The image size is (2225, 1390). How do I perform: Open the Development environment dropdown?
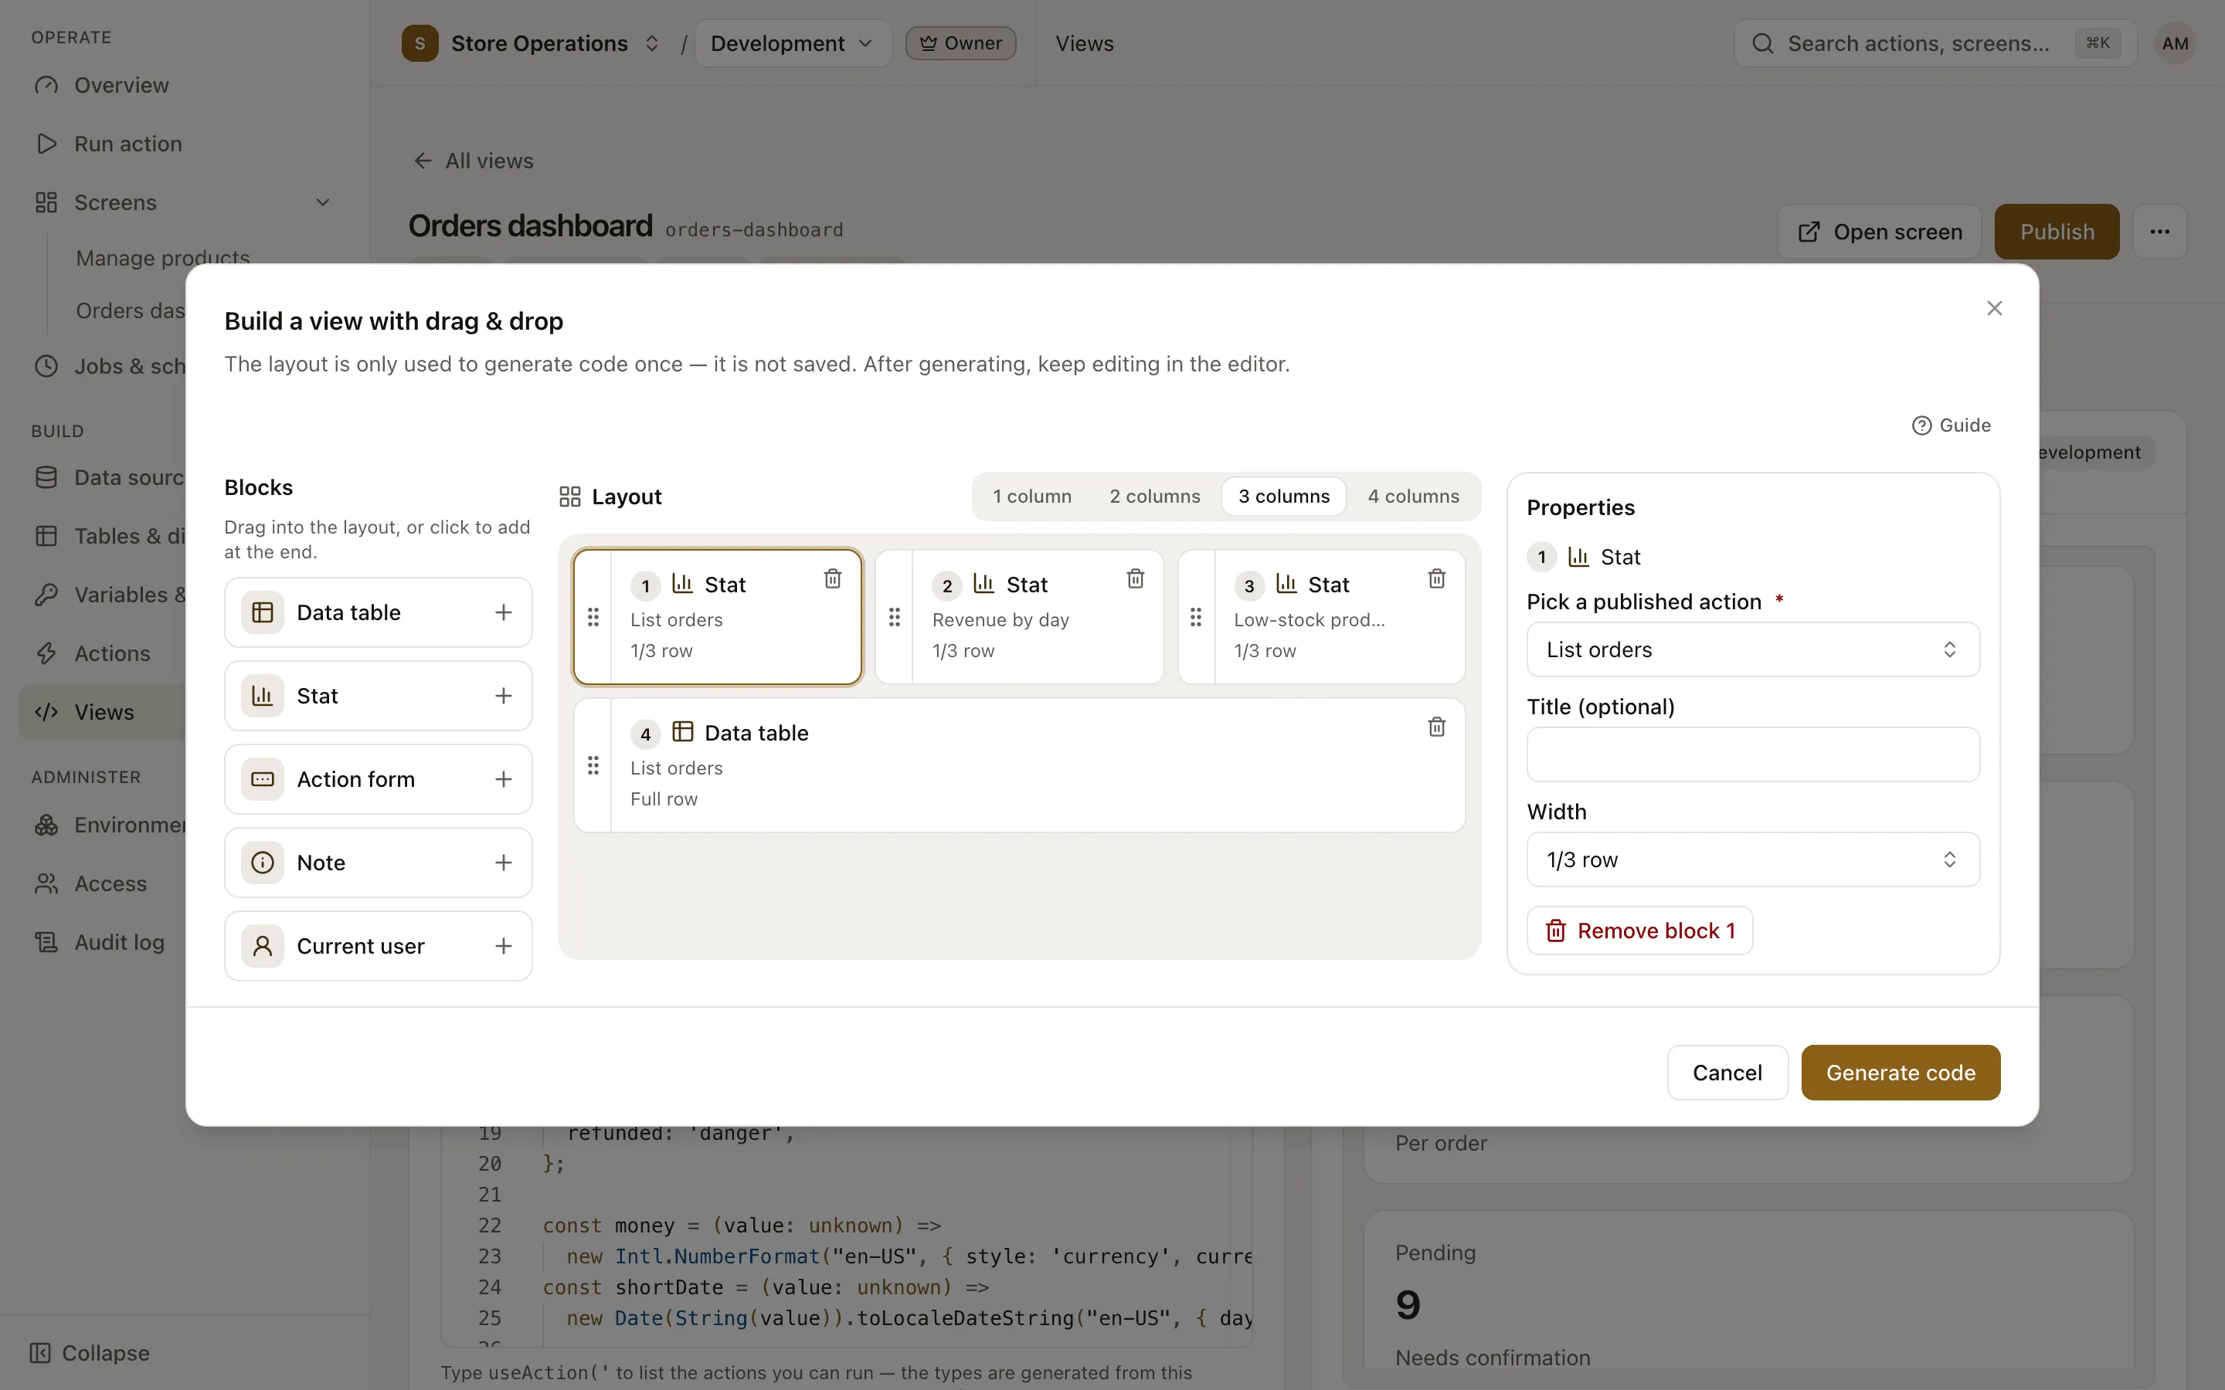[x=792, y=43]
